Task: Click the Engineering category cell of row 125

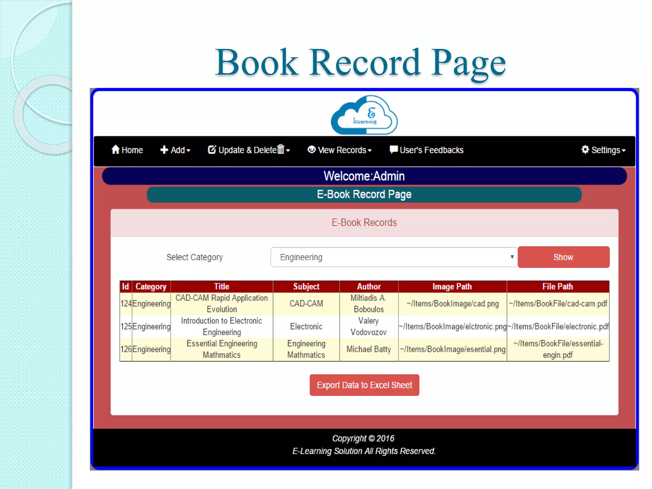Action: click(x=151, y=327)
